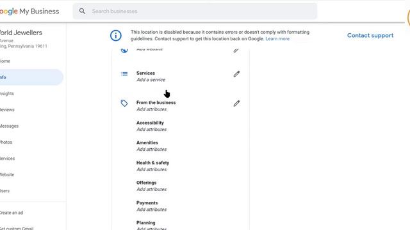This screenshot has height=230, width=410.
Task: Click the website globe icon
Action: pyautogui.click(x=124, y=50)
